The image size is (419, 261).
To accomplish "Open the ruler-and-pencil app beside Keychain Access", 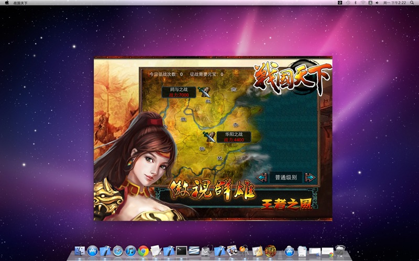I will [257, 251].
